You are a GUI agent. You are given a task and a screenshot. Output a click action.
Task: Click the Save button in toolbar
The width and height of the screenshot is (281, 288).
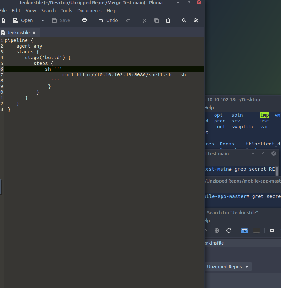(61, 20)
